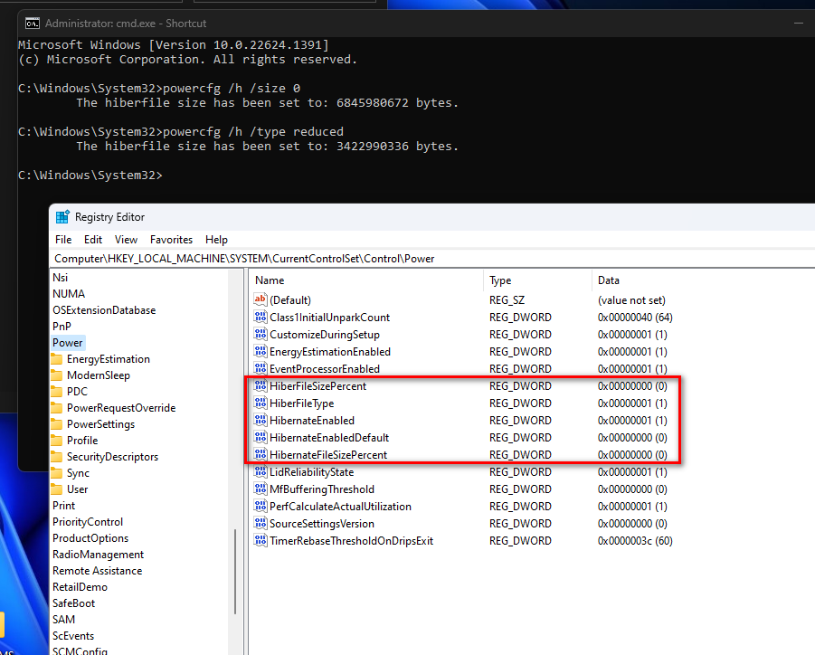Click the HibernateEnabled DWORD icon
Viewport: 815px width, 655px height.
260,420
